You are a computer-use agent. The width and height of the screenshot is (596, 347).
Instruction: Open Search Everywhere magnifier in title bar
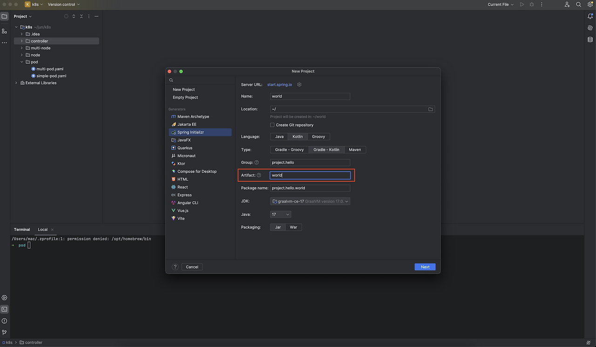[x=579, y=4]
